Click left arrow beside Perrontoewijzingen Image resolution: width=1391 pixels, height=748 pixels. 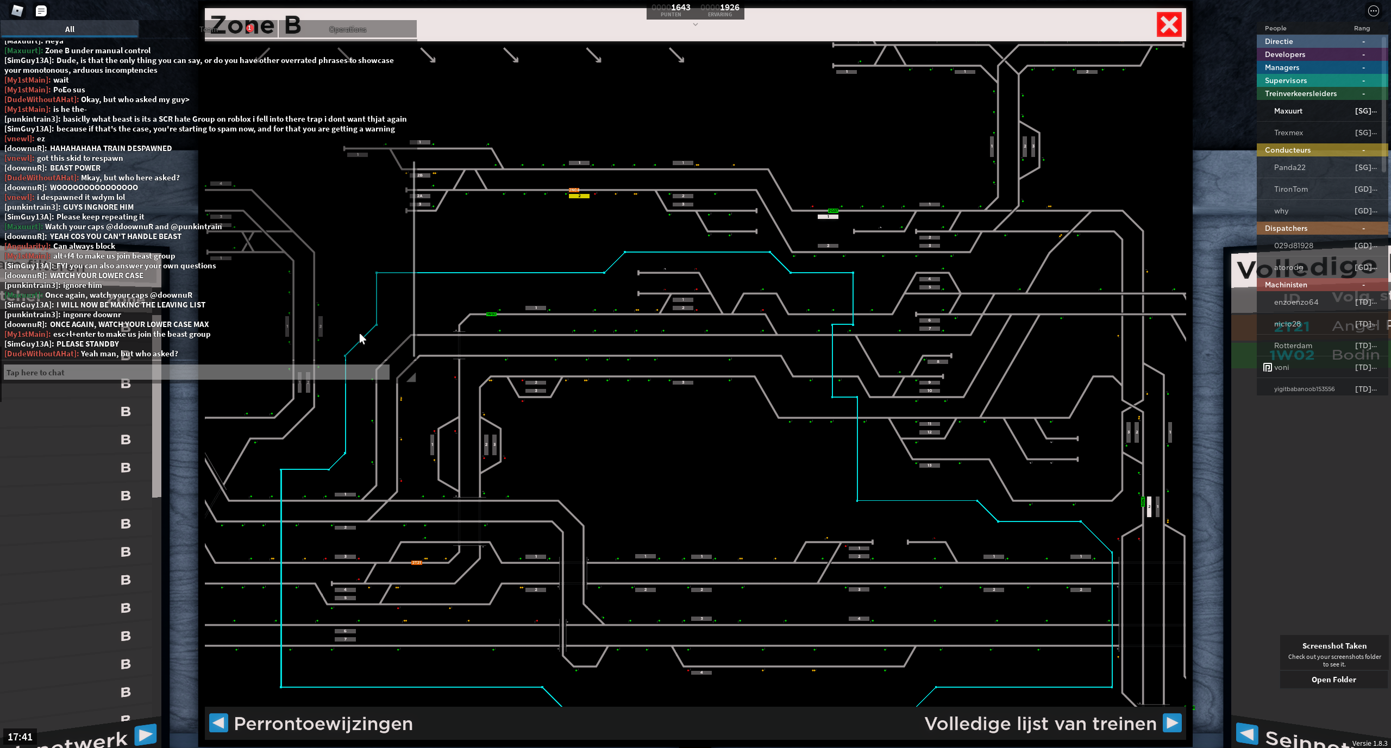tap(218, 723)
